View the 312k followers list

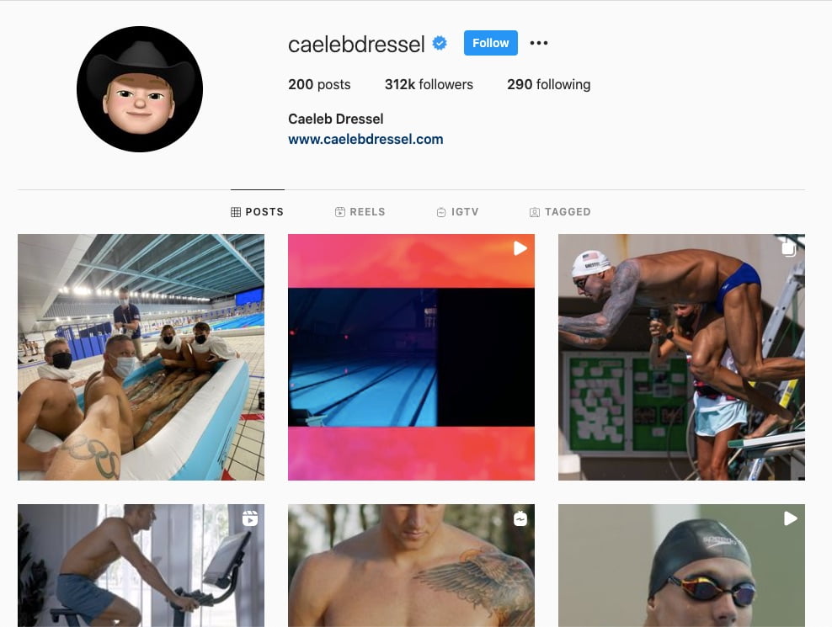(x=429, y=84)
